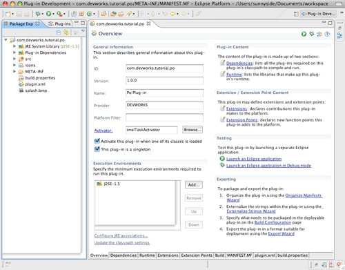Expand the icons folder node
Screen dimensions: 345x270
pyautogui.click(x=14, y=65)
